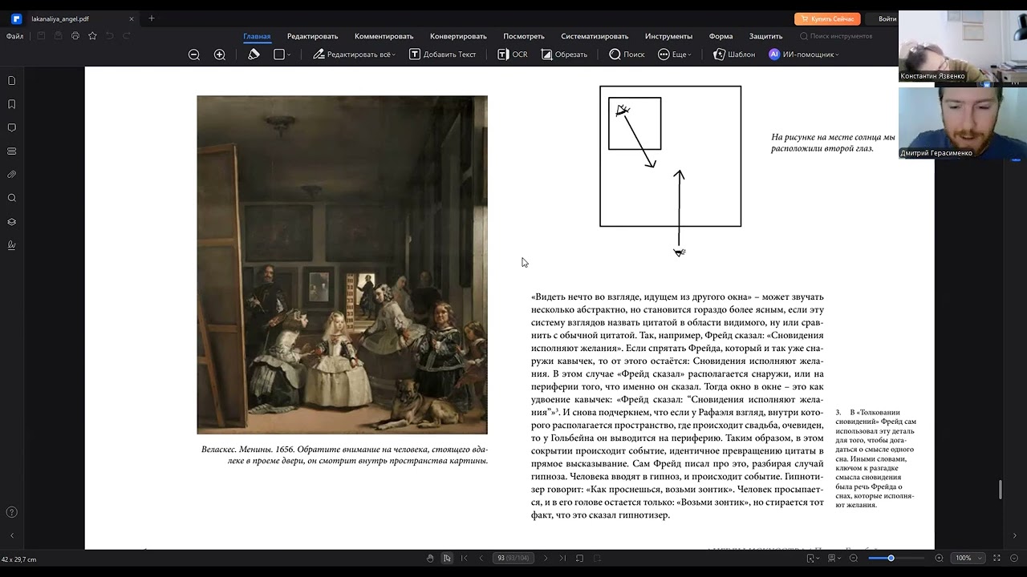Click the Добавить Текст button
1027x577 pixels.
click(x=443, y=54)
